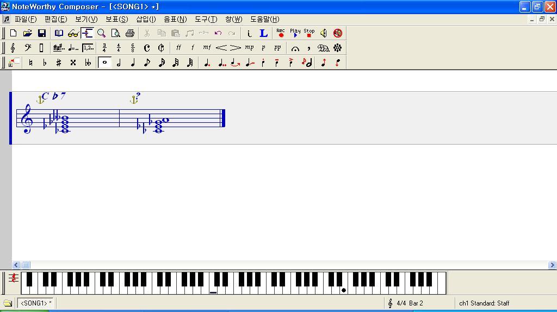
Task: Click the Save floppy disk icon
Action: coord(42,33)
